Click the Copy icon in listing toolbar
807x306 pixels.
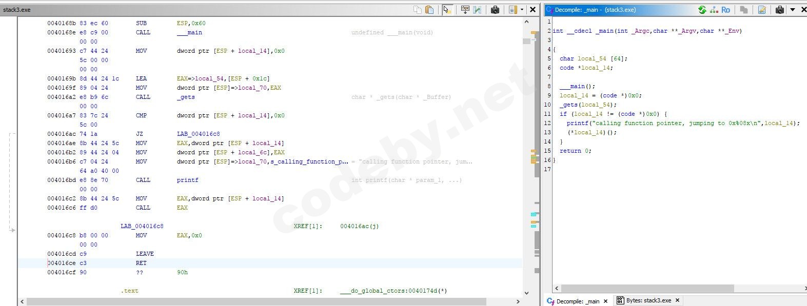(417, 10)
